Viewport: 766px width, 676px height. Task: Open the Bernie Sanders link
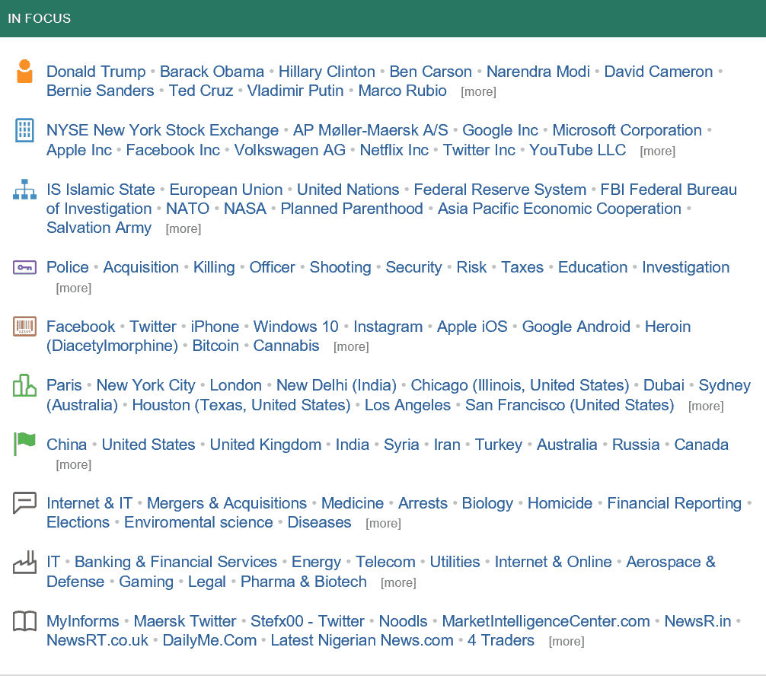pos(101,91)
